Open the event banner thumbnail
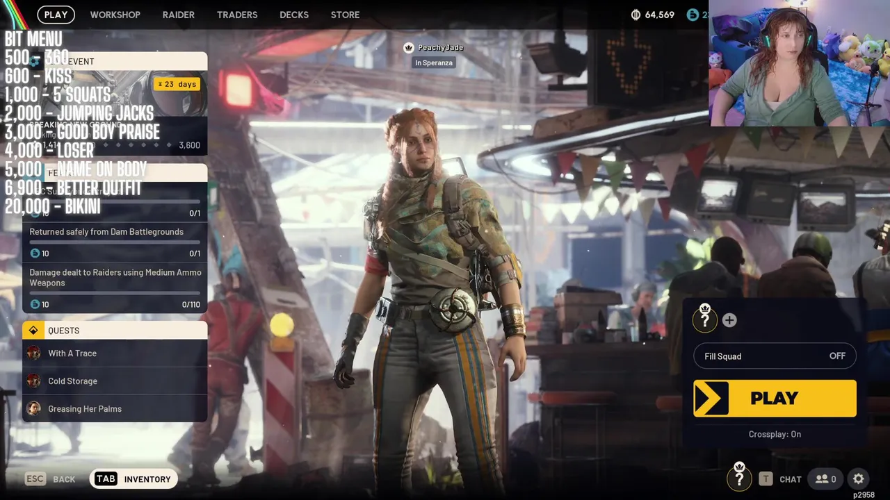Image resolution: width=890 pixels, height=500 pixels. [x=115, y=94]
